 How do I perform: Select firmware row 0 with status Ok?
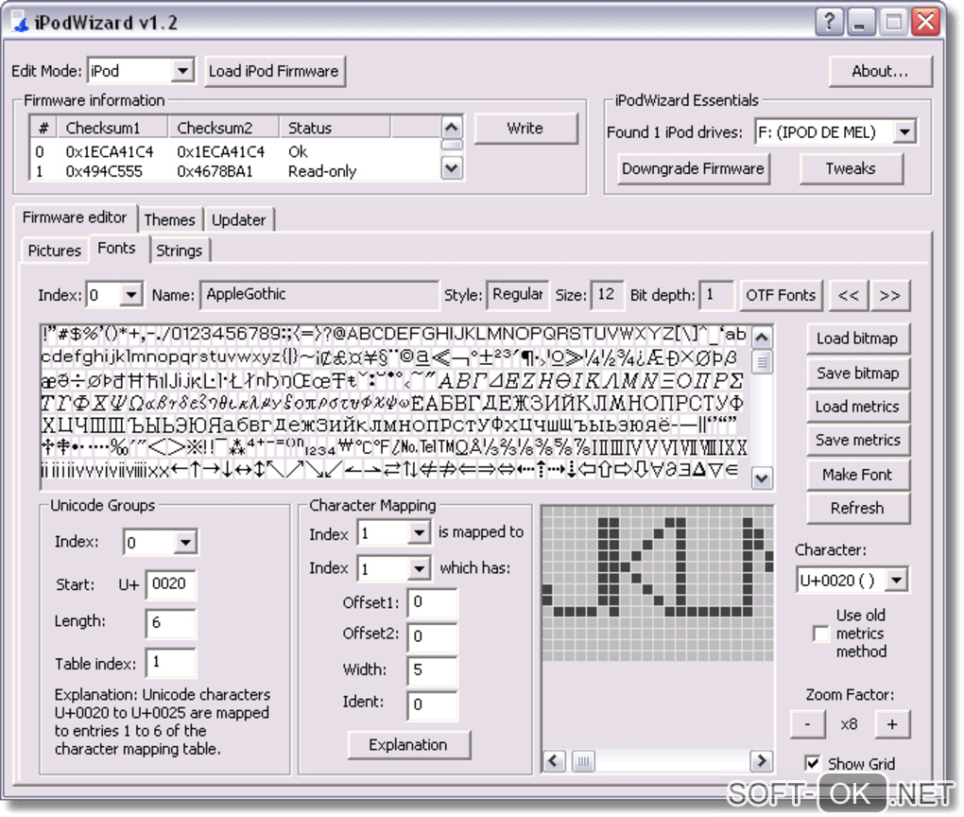[233, 151]
